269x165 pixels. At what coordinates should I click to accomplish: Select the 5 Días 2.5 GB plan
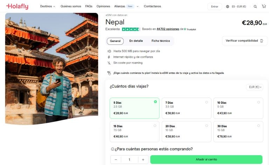[134, 108]
